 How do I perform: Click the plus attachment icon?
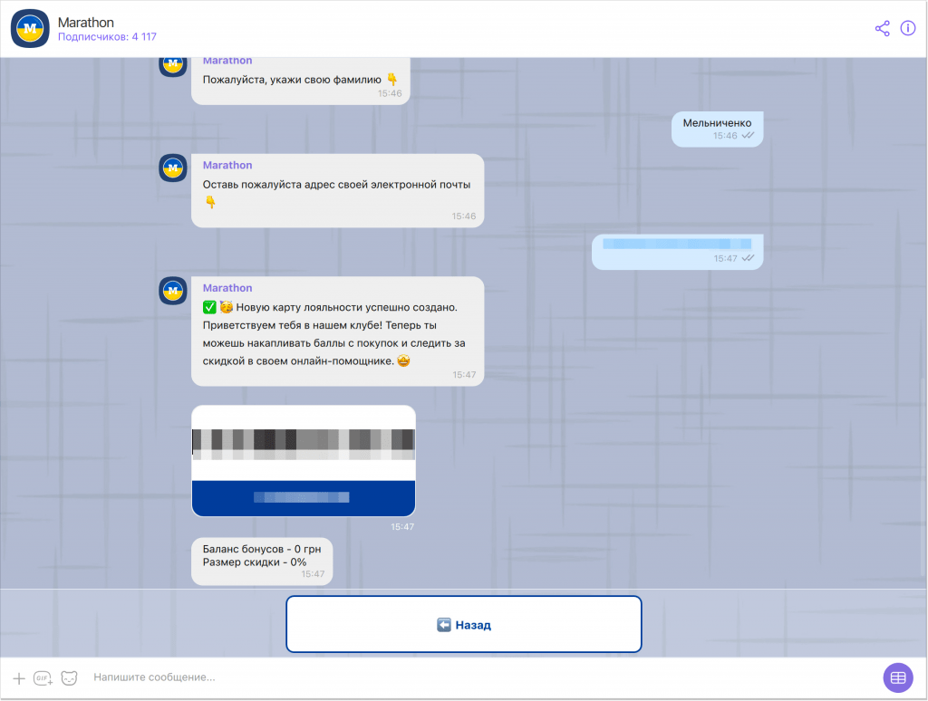[19, 678]
